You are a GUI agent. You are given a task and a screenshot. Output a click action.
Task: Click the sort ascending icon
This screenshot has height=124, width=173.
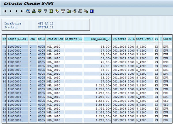[x=34, y=11]
